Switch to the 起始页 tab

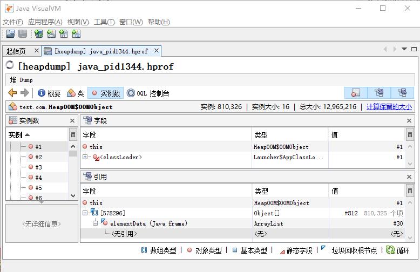point(16,51)
